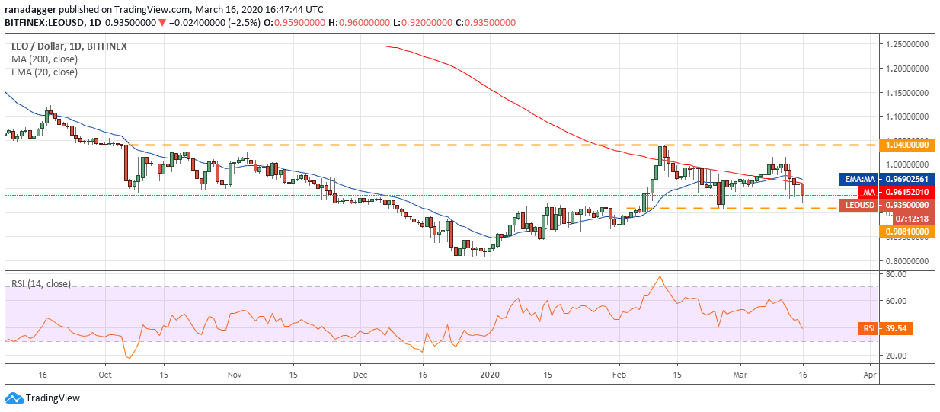Viewport: 940px width, 412px height.
Task: Click the Mar date axis marker
Action: click(x=740, y=375)
